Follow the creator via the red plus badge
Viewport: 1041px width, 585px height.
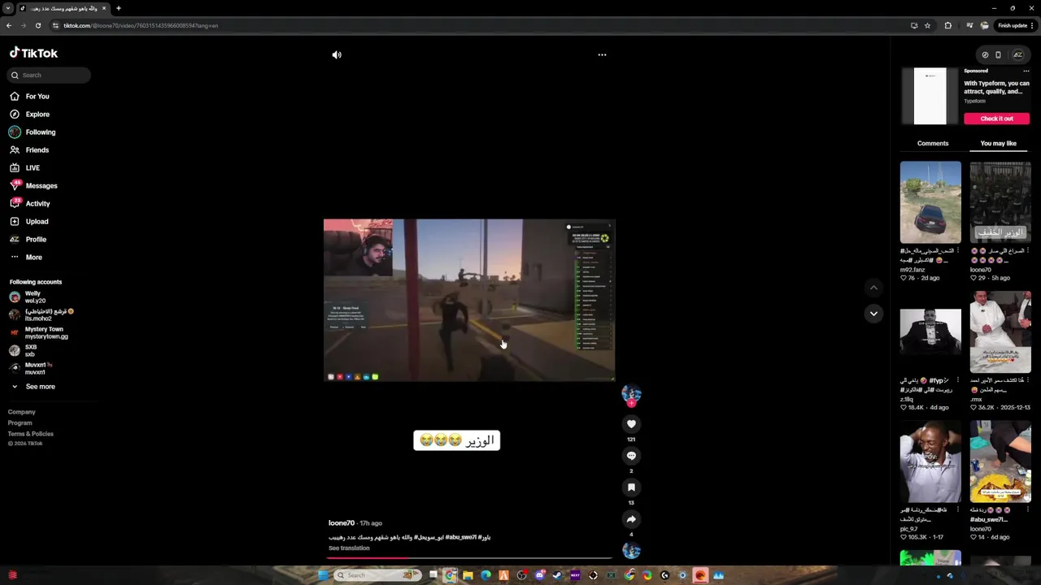(631, 403)
